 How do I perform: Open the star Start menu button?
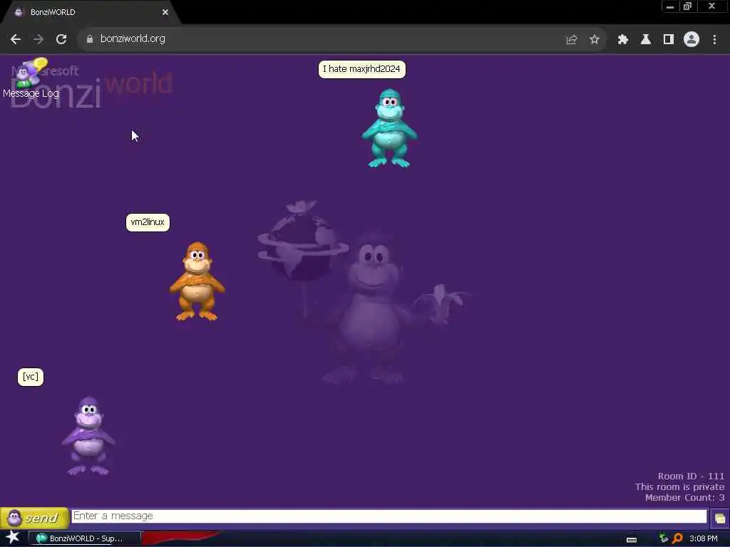[13, 538]
